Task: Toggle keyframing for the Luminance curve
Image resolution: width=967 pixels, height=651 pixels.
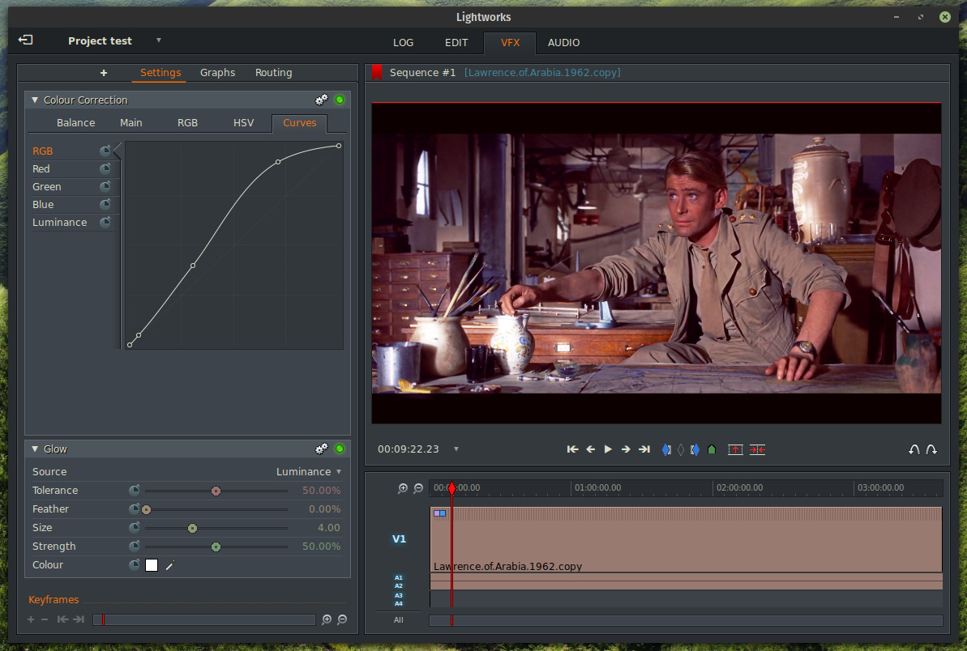Action: pos(105,223)
